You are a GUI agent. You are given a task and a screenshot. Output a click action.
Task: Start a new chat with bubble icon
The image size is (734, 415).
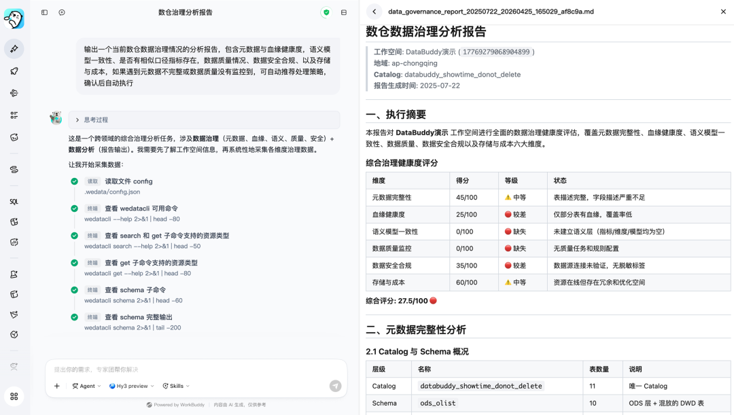click(x=62, y=13)
